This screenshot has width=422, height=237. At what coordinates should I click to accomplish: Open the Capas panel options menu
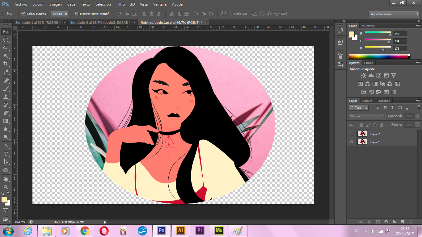[418, 101]
